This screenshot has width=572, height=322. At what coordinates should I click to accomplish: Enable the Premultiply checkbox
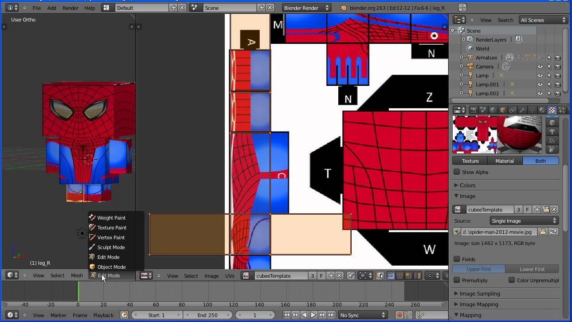(457, 280)
